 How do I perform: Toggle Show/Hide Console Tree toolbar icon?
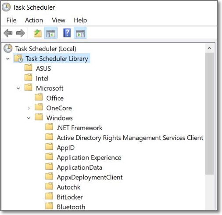pos(51,33)
